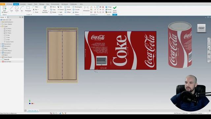Select the Circle sketch tool
This screenshot has width=211, height=119.
(17, 9)
